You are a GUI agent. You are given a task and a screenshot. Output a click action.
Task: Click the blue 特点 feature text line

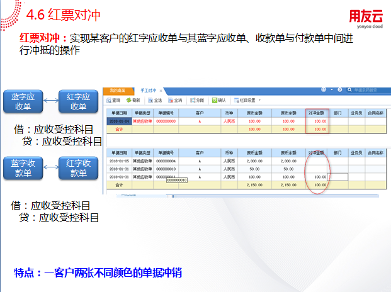click(x=98, y=272)
